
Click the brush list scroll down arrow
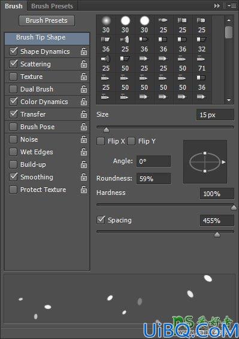pos(229,100)
